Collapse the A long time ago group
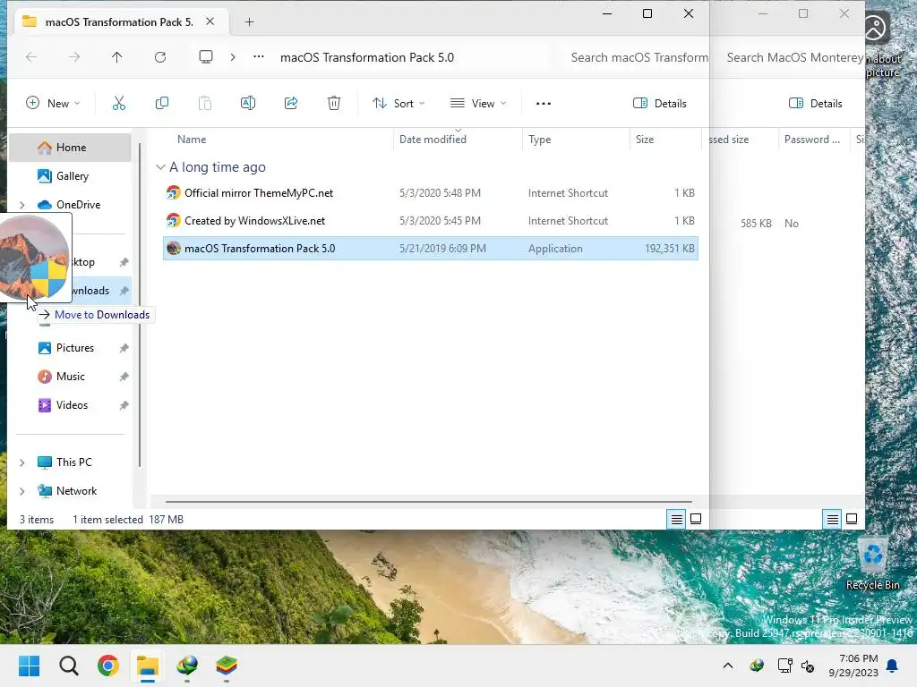 click(x=160, y=167)
